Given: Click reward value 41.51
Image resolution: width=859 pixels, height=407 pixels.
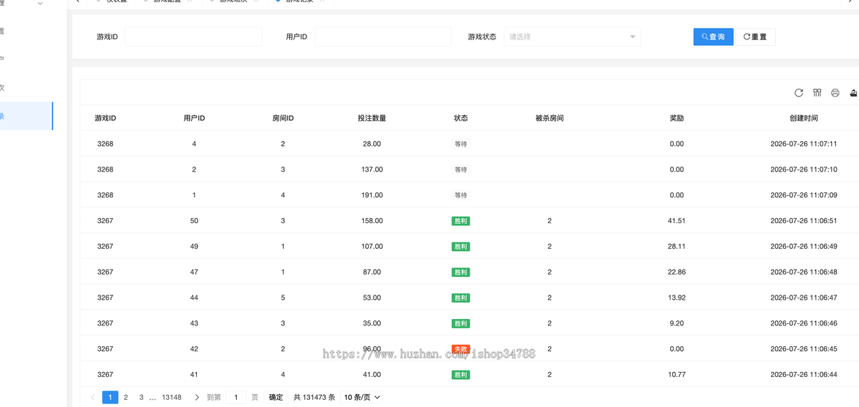Looking at the screenshot, I should (x=676, y=221).
